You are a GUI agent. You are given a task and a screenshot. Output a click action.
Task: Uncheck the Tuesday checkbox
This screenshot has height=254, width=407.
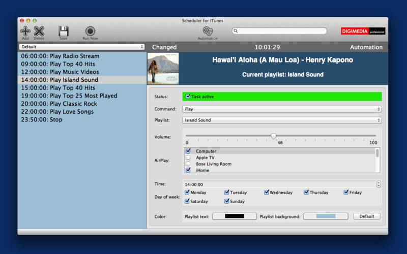click(x=226, y=193)
